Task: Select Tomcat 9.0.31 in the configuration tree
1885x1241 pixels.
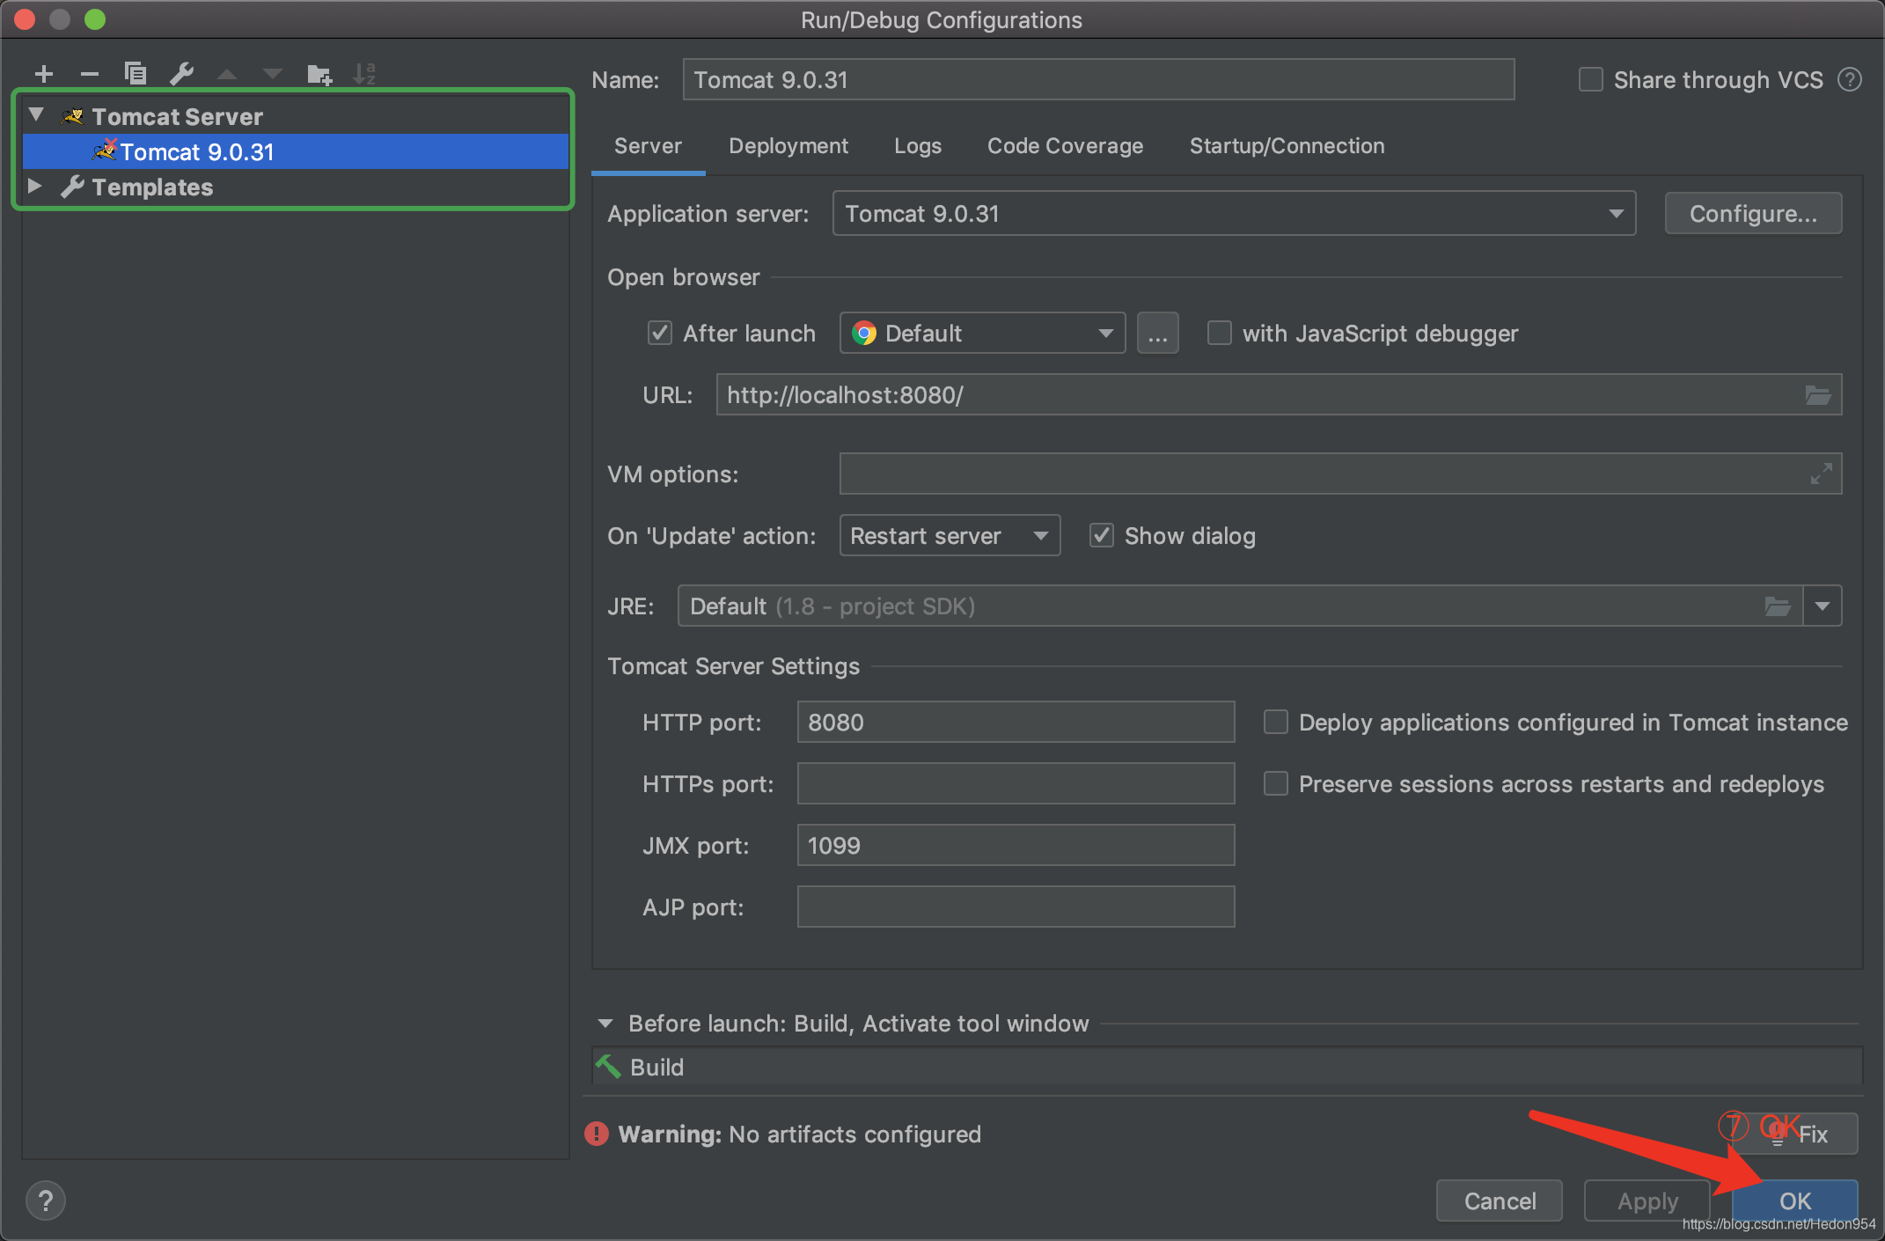Action: pyautogui.click(x=296, y=151)
